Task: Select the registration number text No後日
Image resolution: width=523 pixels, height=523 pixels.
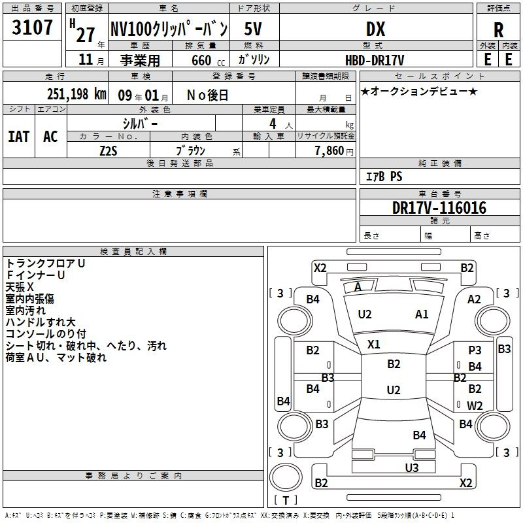Action: pyautogui.click(x=207, y=95)
